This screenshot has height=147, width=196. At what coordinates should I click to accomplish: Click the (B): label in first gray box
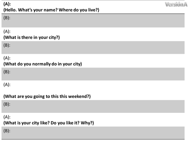(x=7, y=18)
